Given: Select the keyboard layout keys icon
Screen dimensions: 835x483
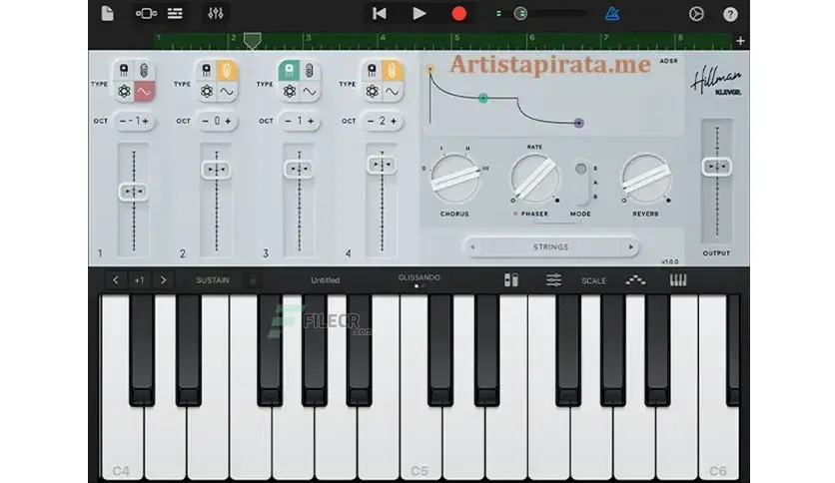Looking at the screenshot, I should (x=678, y=279).
